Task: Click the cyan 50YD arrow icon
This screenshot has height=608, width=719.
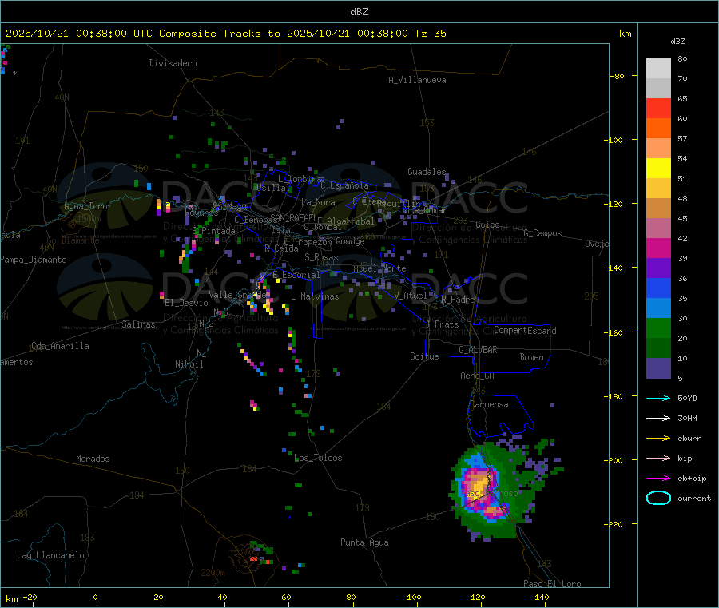Action: click(x=658, y=398)
